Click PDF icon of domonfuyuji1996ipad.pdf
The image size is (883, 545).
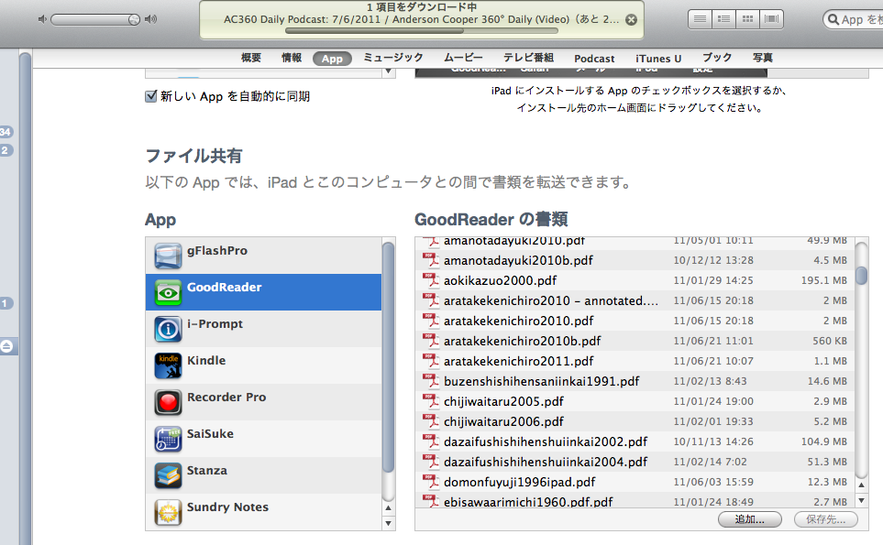click(431, 482)
